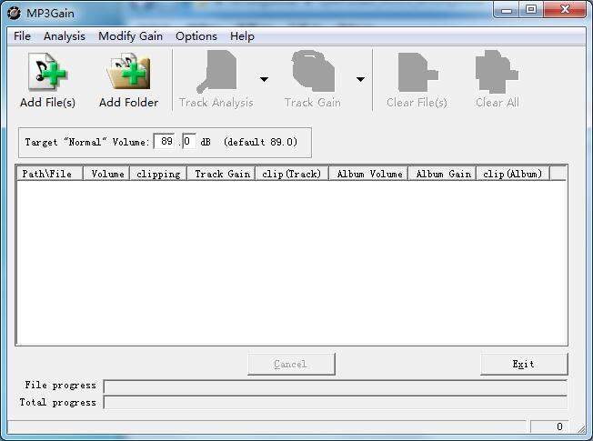This screenshot has width=593, height=441.
Task: Click the Add File(s) icon
Action: [47, 71]
